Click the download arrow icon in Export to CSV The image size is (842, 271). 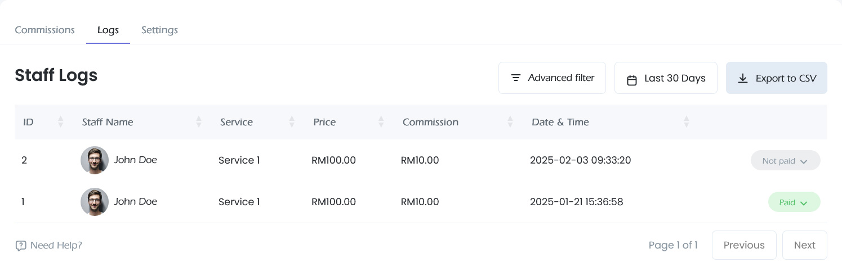pos(743,78)
